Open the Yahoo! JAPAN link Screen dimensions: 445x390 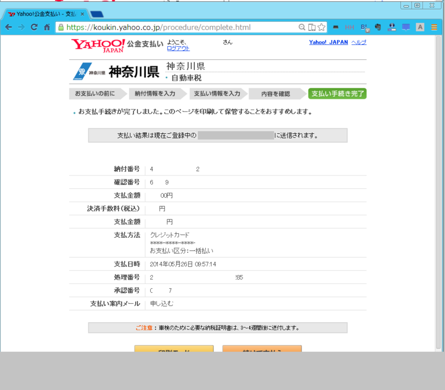tap(328, 42)
